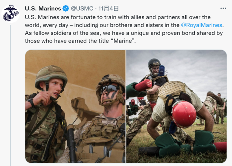Click the first line of the tweet
Viewport: 232px width, 166px height.
[117, 17]
